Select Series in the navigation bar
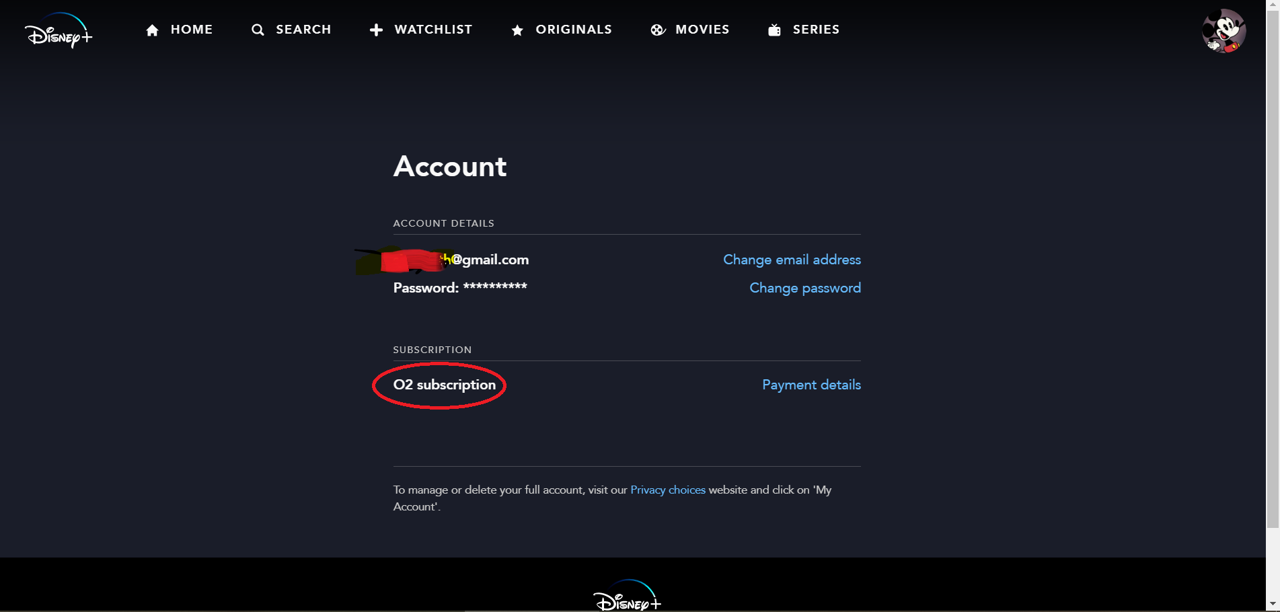 point(816,30)
